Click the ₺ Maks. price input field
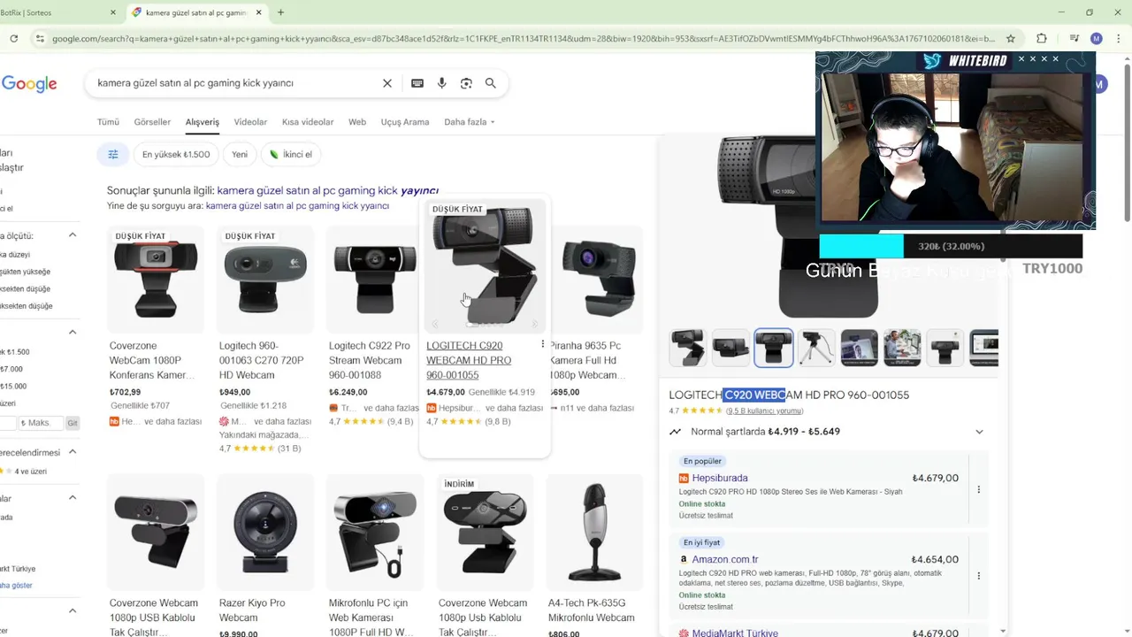This screenshot has width=1132, height=637. point(40,423)
